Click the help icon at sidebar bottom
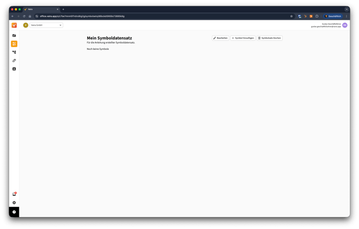The height and width of the screenshot is (229, 359). coord(14,212)
